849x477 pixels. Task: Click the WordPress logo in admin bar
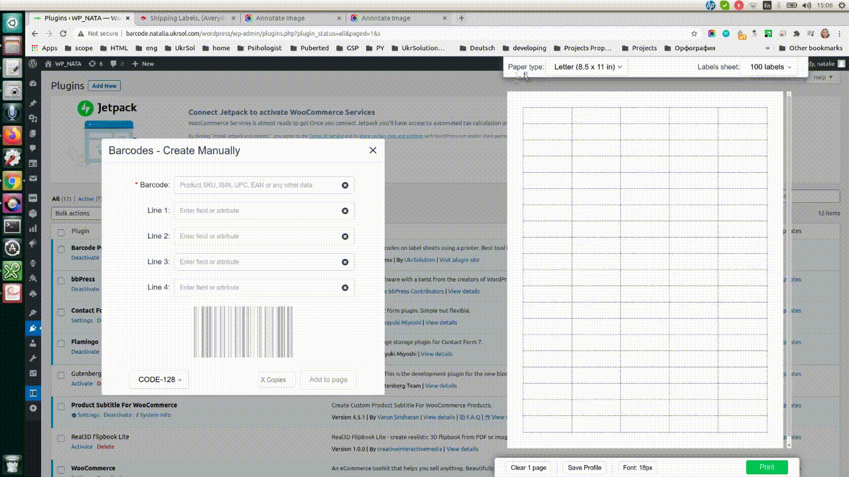(x=33, y=64)
